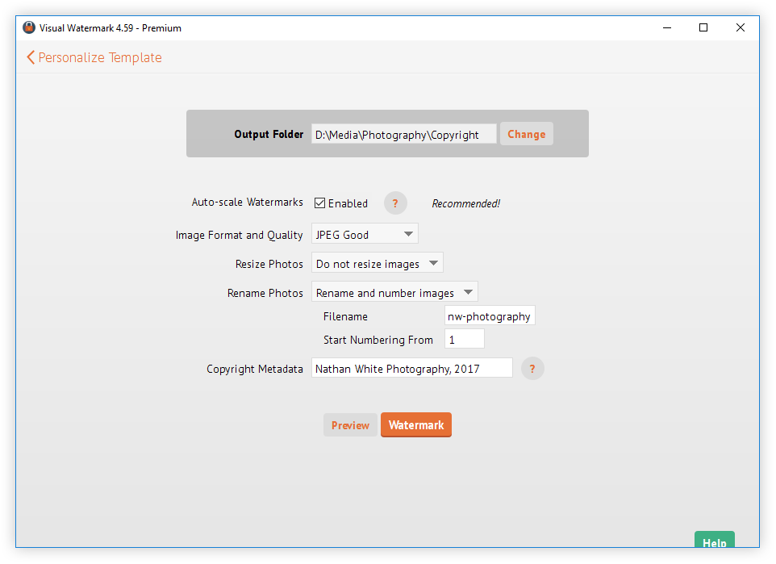Go back via Personalize Template heading
This screenshot has height=564, width=776.
click(100, 57)
